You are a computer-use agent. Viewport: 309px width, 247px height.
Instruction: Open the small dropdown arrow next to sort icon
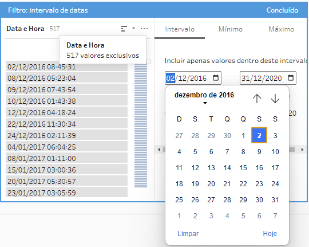[133, 29]
